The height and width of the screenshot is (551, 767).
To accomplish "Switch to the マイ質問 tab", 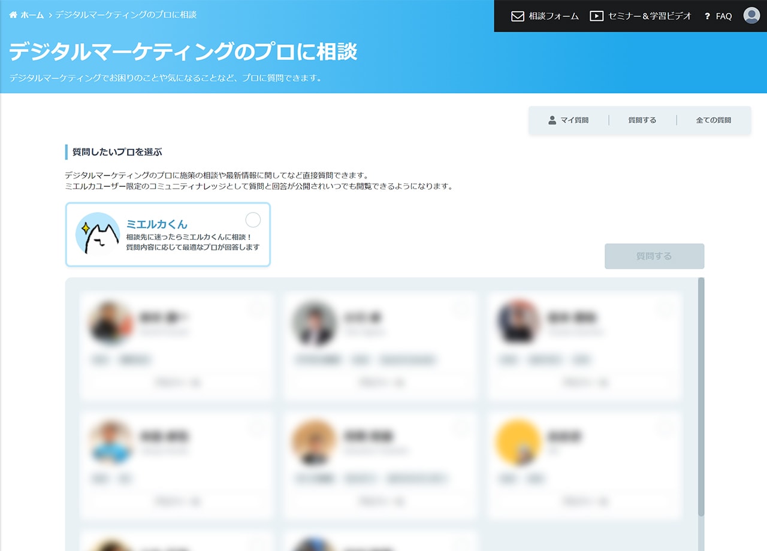I will tap(574, 120).
